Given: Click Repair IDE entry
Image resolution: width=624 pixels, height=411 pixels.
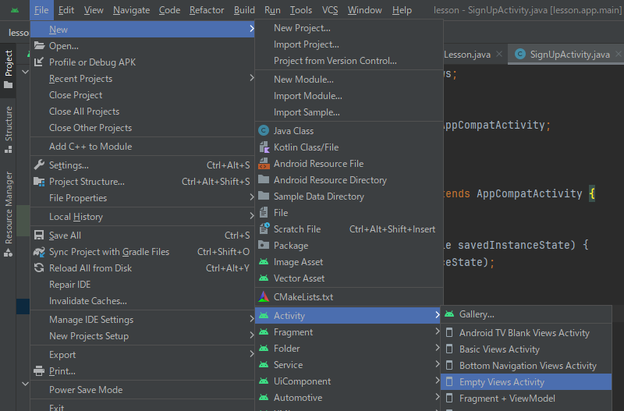Looking at the screenshot, I should [x=142, y=285].
